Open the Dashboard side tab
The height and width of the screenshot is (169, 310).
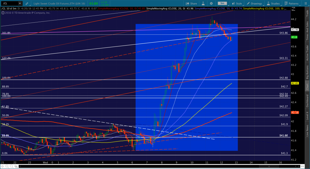click(x=307, y=101)
